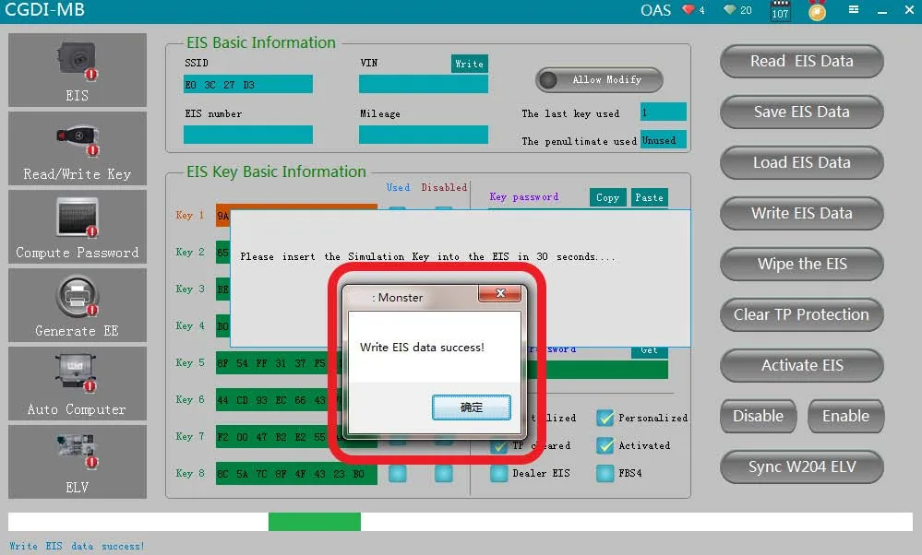Click the Key 3 label
This screenshot has height=555, width=922.
pos(190,289)
